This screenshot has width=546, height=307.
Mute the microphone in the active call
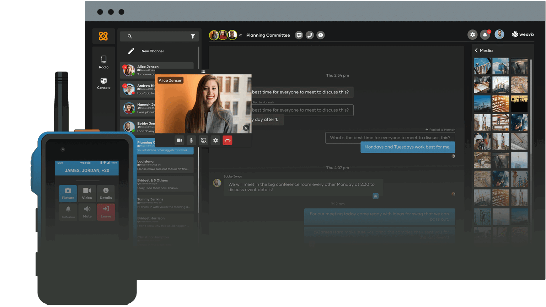(x=191, y=140)
